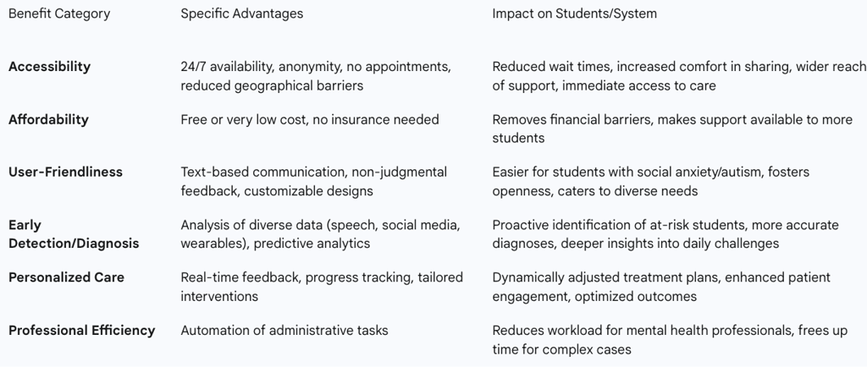The height and width of the screenshot is (367, 867).
Task: Click the Early Detection/Diagnosis label
Action: click(x=73, y=234)
